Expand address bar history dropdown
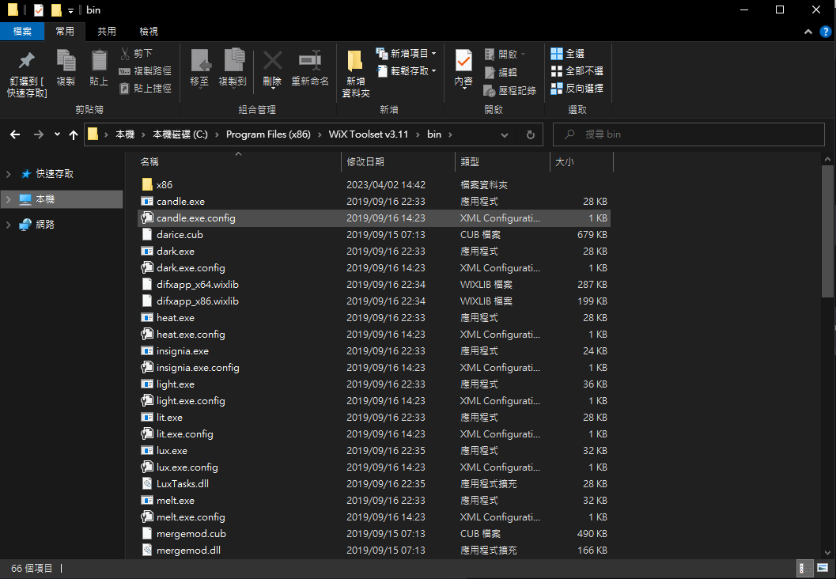This screenshot has width=836, height=579. tap(505, 135)
